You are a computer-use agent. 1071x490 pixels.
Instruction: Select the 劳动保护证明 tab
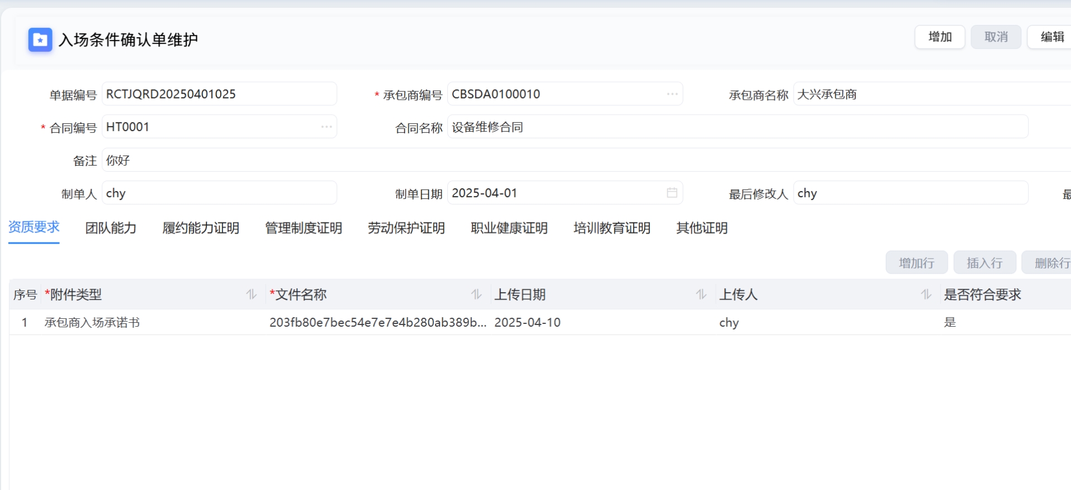tap(406, 228)
